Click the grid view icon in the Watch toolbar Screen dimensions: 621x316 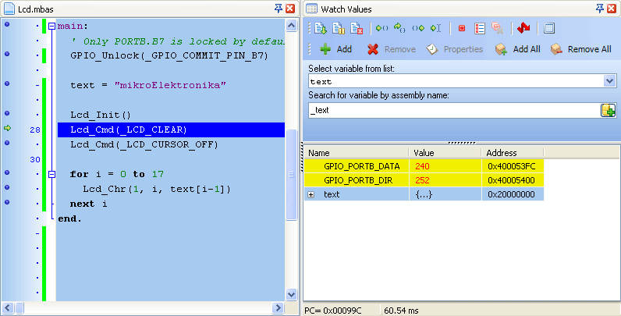pyautogui.click(x=549, y=28)
